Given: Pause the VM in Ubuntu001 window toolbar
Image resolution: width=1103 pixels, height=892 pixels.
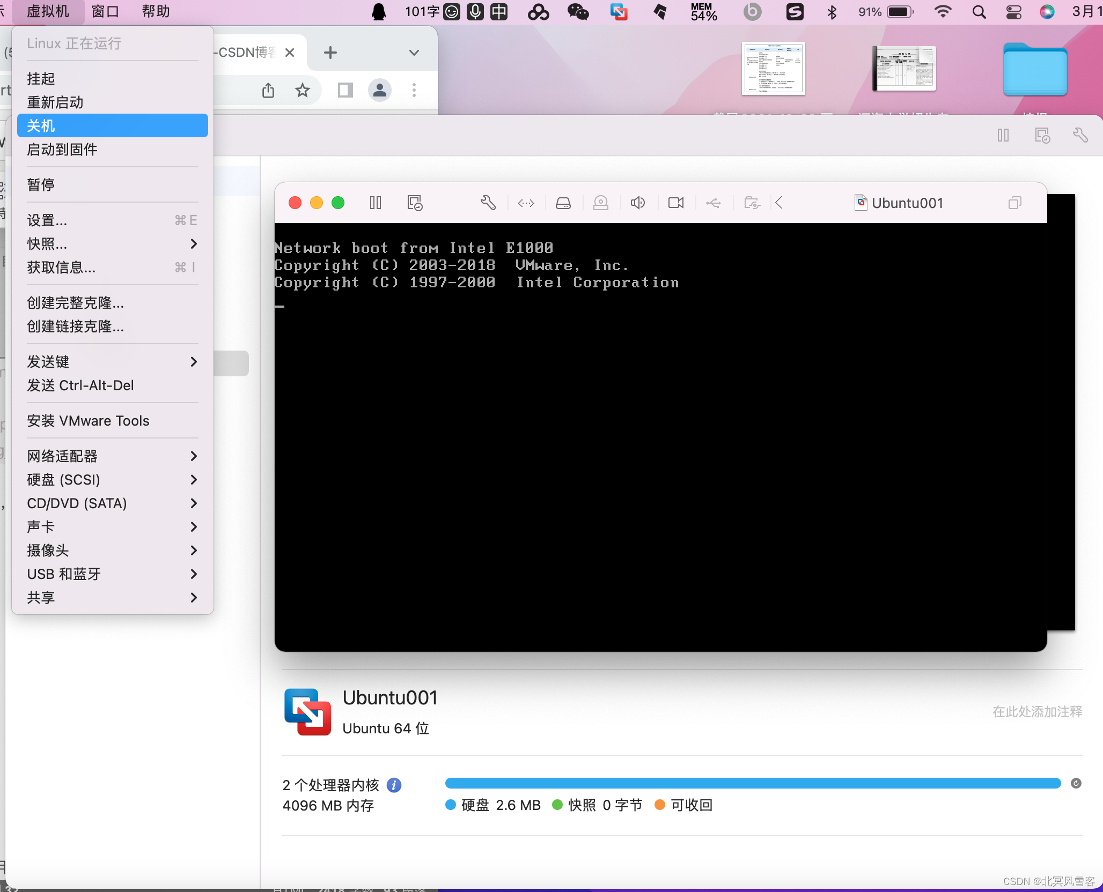Looking at the screenshot, I should coord(376,203).
